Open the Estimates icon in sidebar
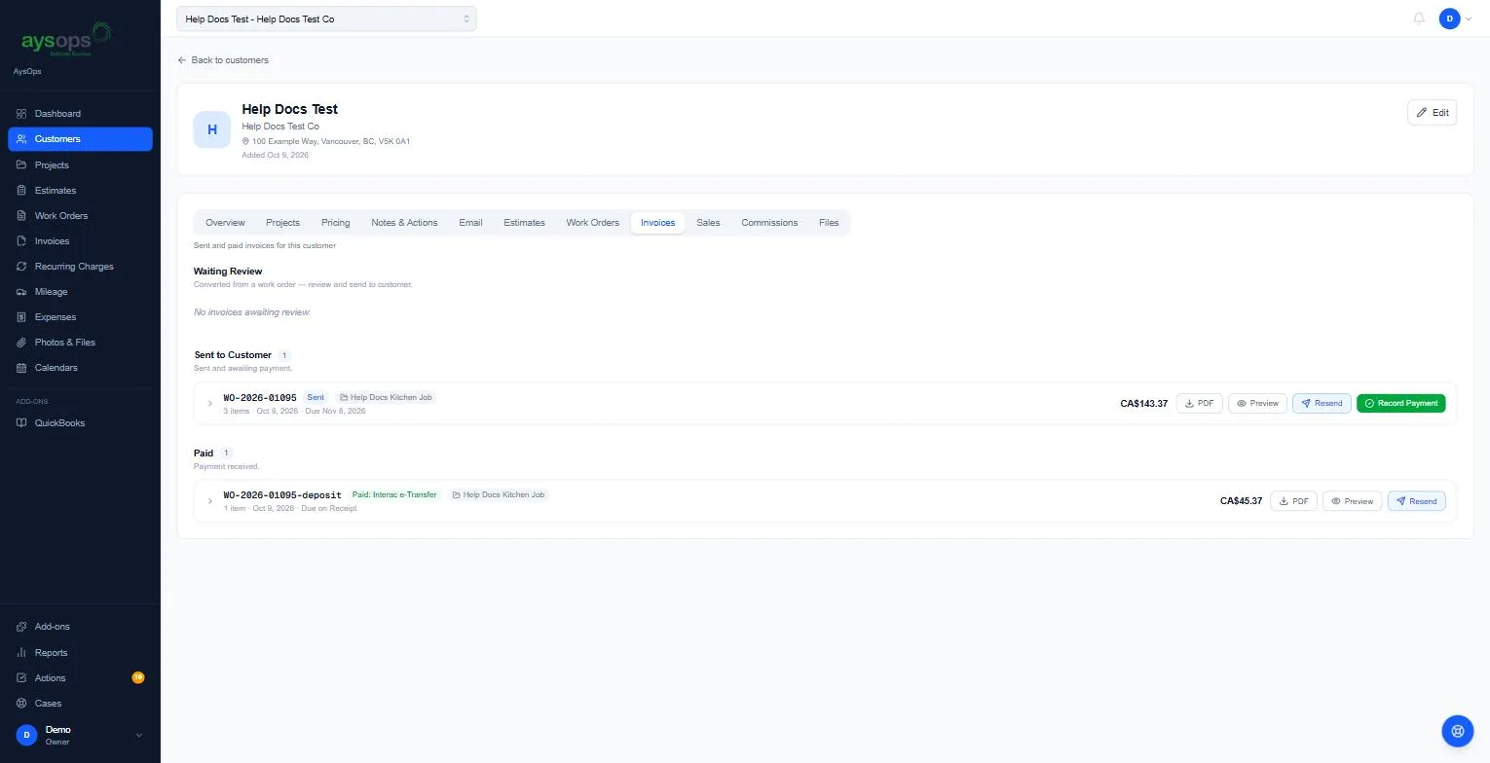Screen dimensions: 1490x763 pyautogui.click(x=21, y=190)
